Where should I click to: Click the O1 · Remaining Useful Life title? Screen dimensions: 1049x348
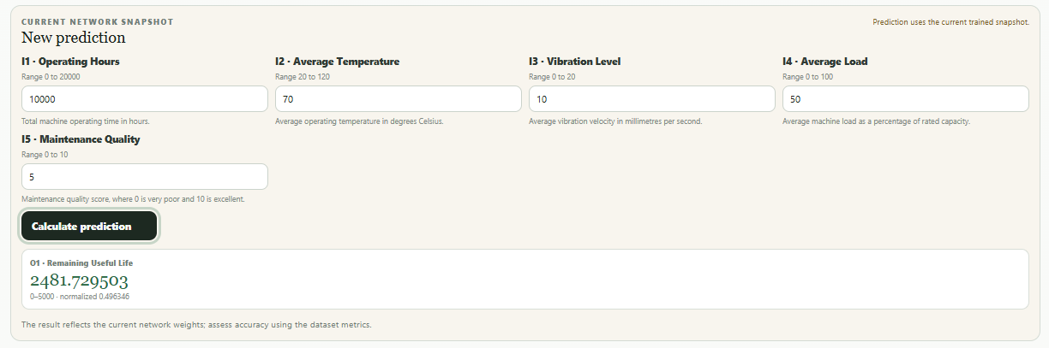(81, 262)
